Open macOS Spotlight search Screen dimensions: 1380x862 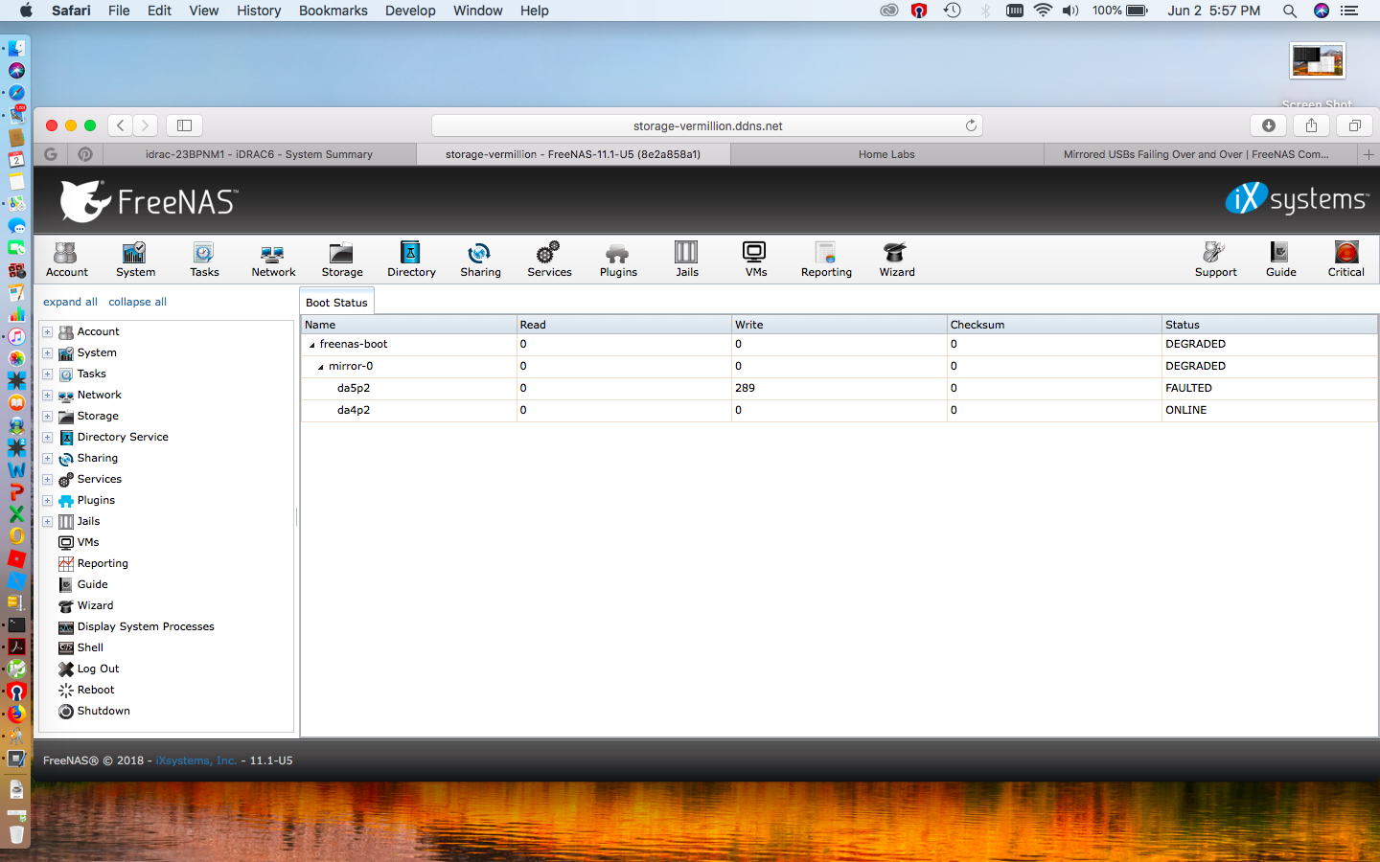[x=1290, y=11]
